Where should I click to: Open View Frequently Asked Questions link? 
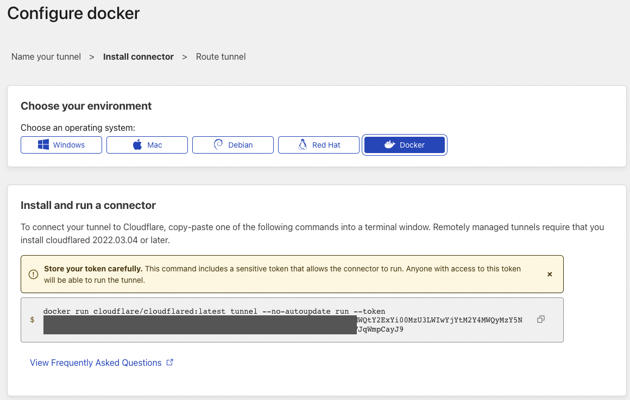tap(96, 363)
